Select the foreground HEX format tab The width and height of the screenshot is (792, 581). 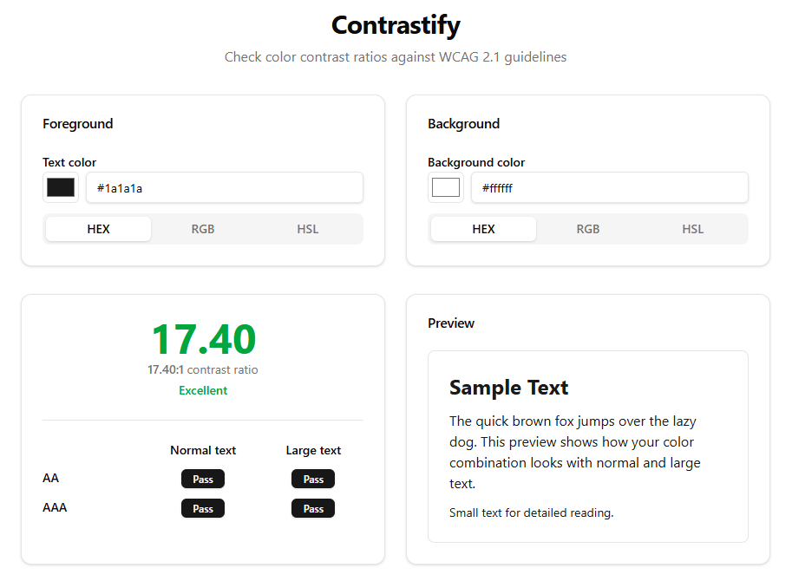pos(99,229)
